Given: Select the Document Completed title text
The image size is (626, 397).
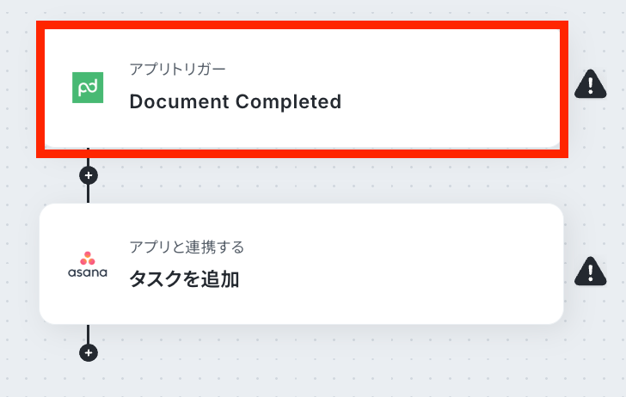Looking at the screenshot, I should (236, 101).
